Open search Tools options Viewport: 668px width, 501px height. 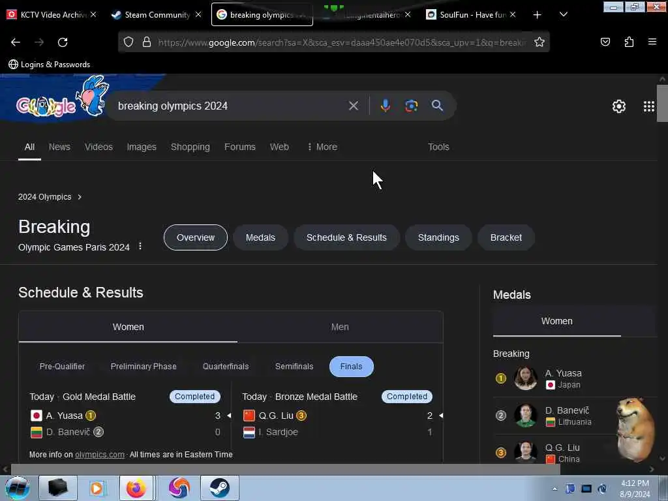tap(438, 147)
